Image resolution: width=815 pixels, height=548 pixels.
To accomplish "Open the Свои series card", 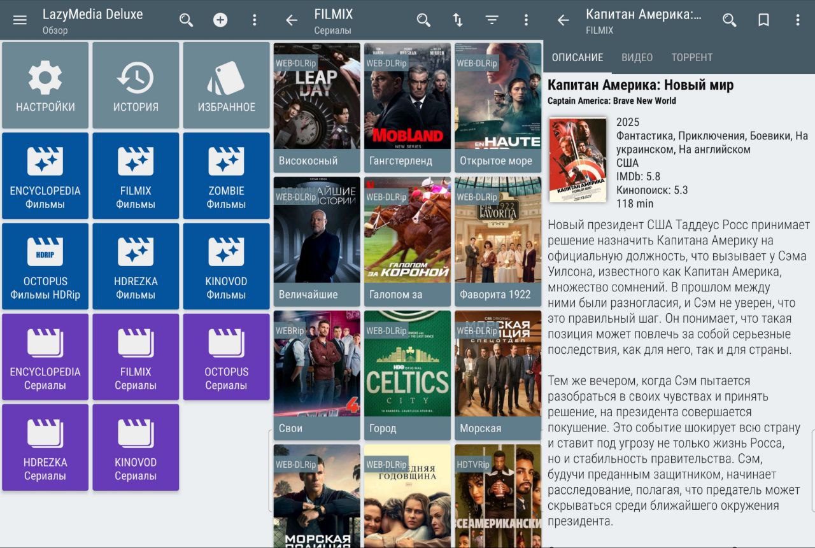I will pyautogui.click(x=317, y=375).
